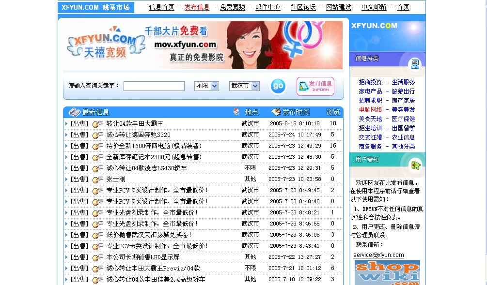This screenshot has height=285, width=487.
Task: Open 交友征婚 category
Action: pos(370,137)
